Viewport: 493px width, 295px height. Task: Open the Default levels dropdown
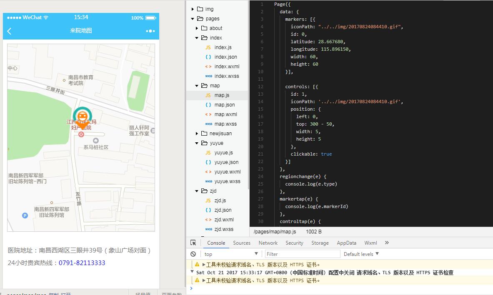361,254
